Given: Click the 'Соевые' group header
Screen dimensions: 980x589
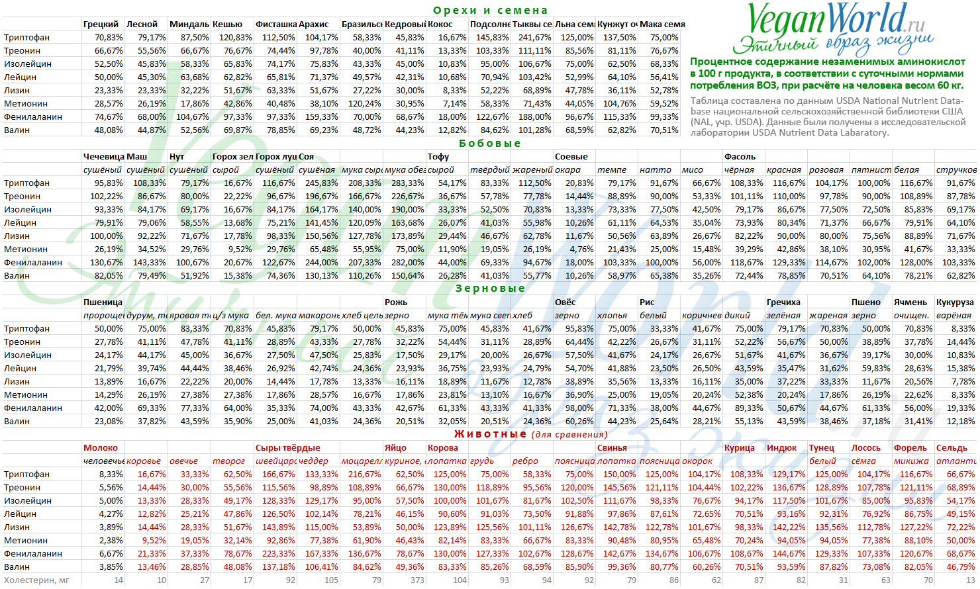Looking at the screenshot, I should click(571, 156).
